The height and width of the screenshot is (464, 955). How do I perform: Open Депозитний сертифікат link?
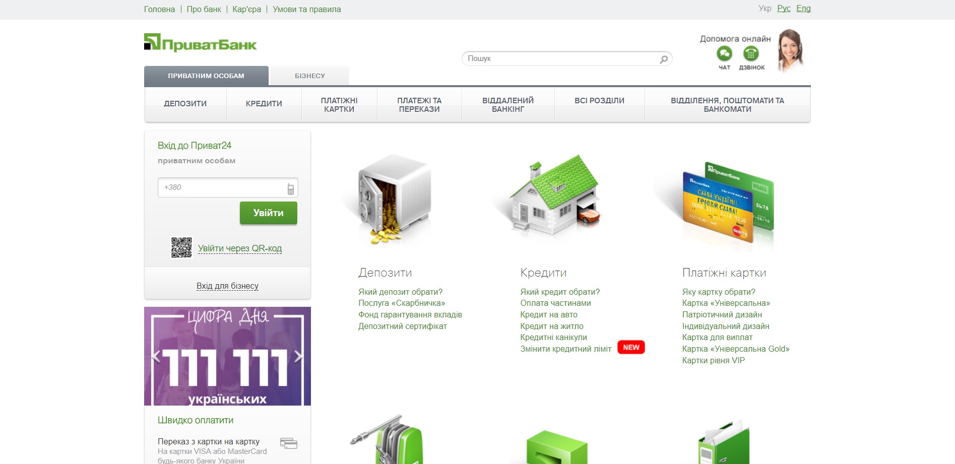coord(403,326)
